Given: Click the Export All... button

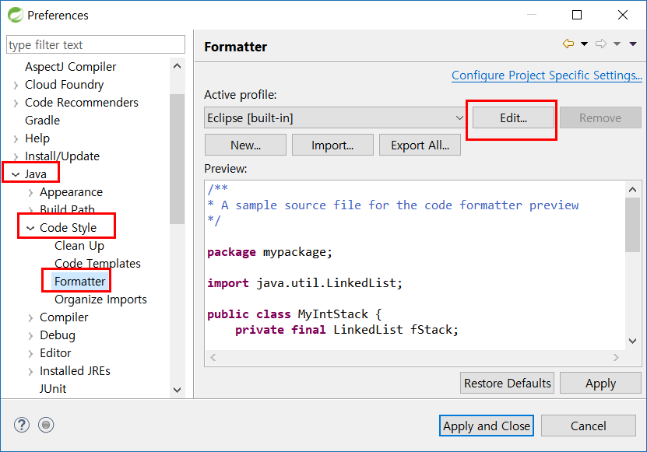Looking at the screenshot, I should [420, 145].
